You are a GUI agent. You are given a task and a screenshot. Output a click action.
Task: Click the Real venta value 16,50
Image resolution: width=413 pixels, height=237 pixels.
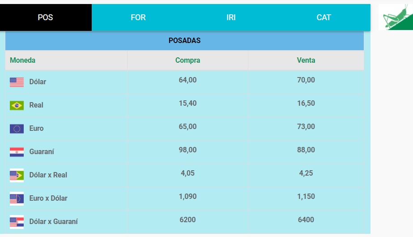[x=306, y=103]
